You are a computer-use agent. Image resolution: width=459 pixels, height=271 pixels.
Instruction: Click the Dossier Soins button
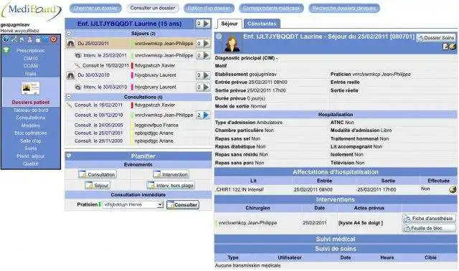pyautogui.click(x=436, y=38)
